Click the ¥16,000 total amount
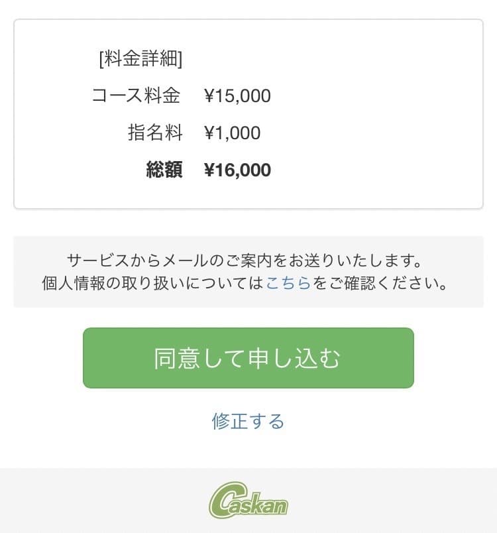 (238, 170)
